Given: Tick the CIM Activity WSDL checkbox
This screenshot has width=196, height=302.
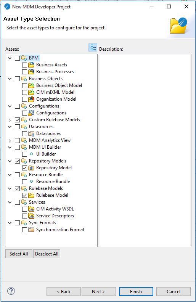Looking at the screenshot, I should [x=24, y=209].
